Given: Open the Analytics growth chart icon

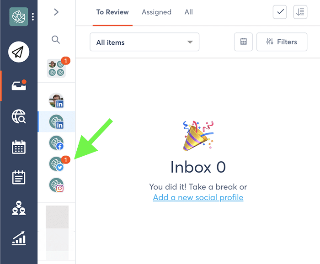Looking at the screenshot, I should [x=19, y=238].
